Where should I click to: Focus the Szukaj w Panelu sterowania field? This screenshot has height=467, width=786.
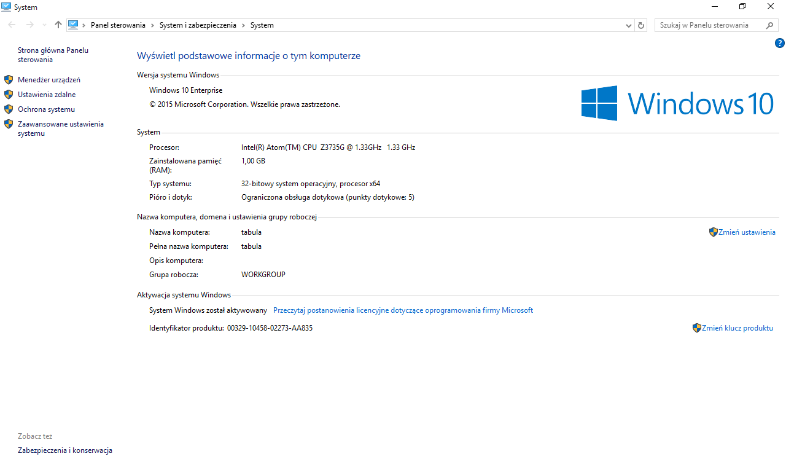pos(709,25)
